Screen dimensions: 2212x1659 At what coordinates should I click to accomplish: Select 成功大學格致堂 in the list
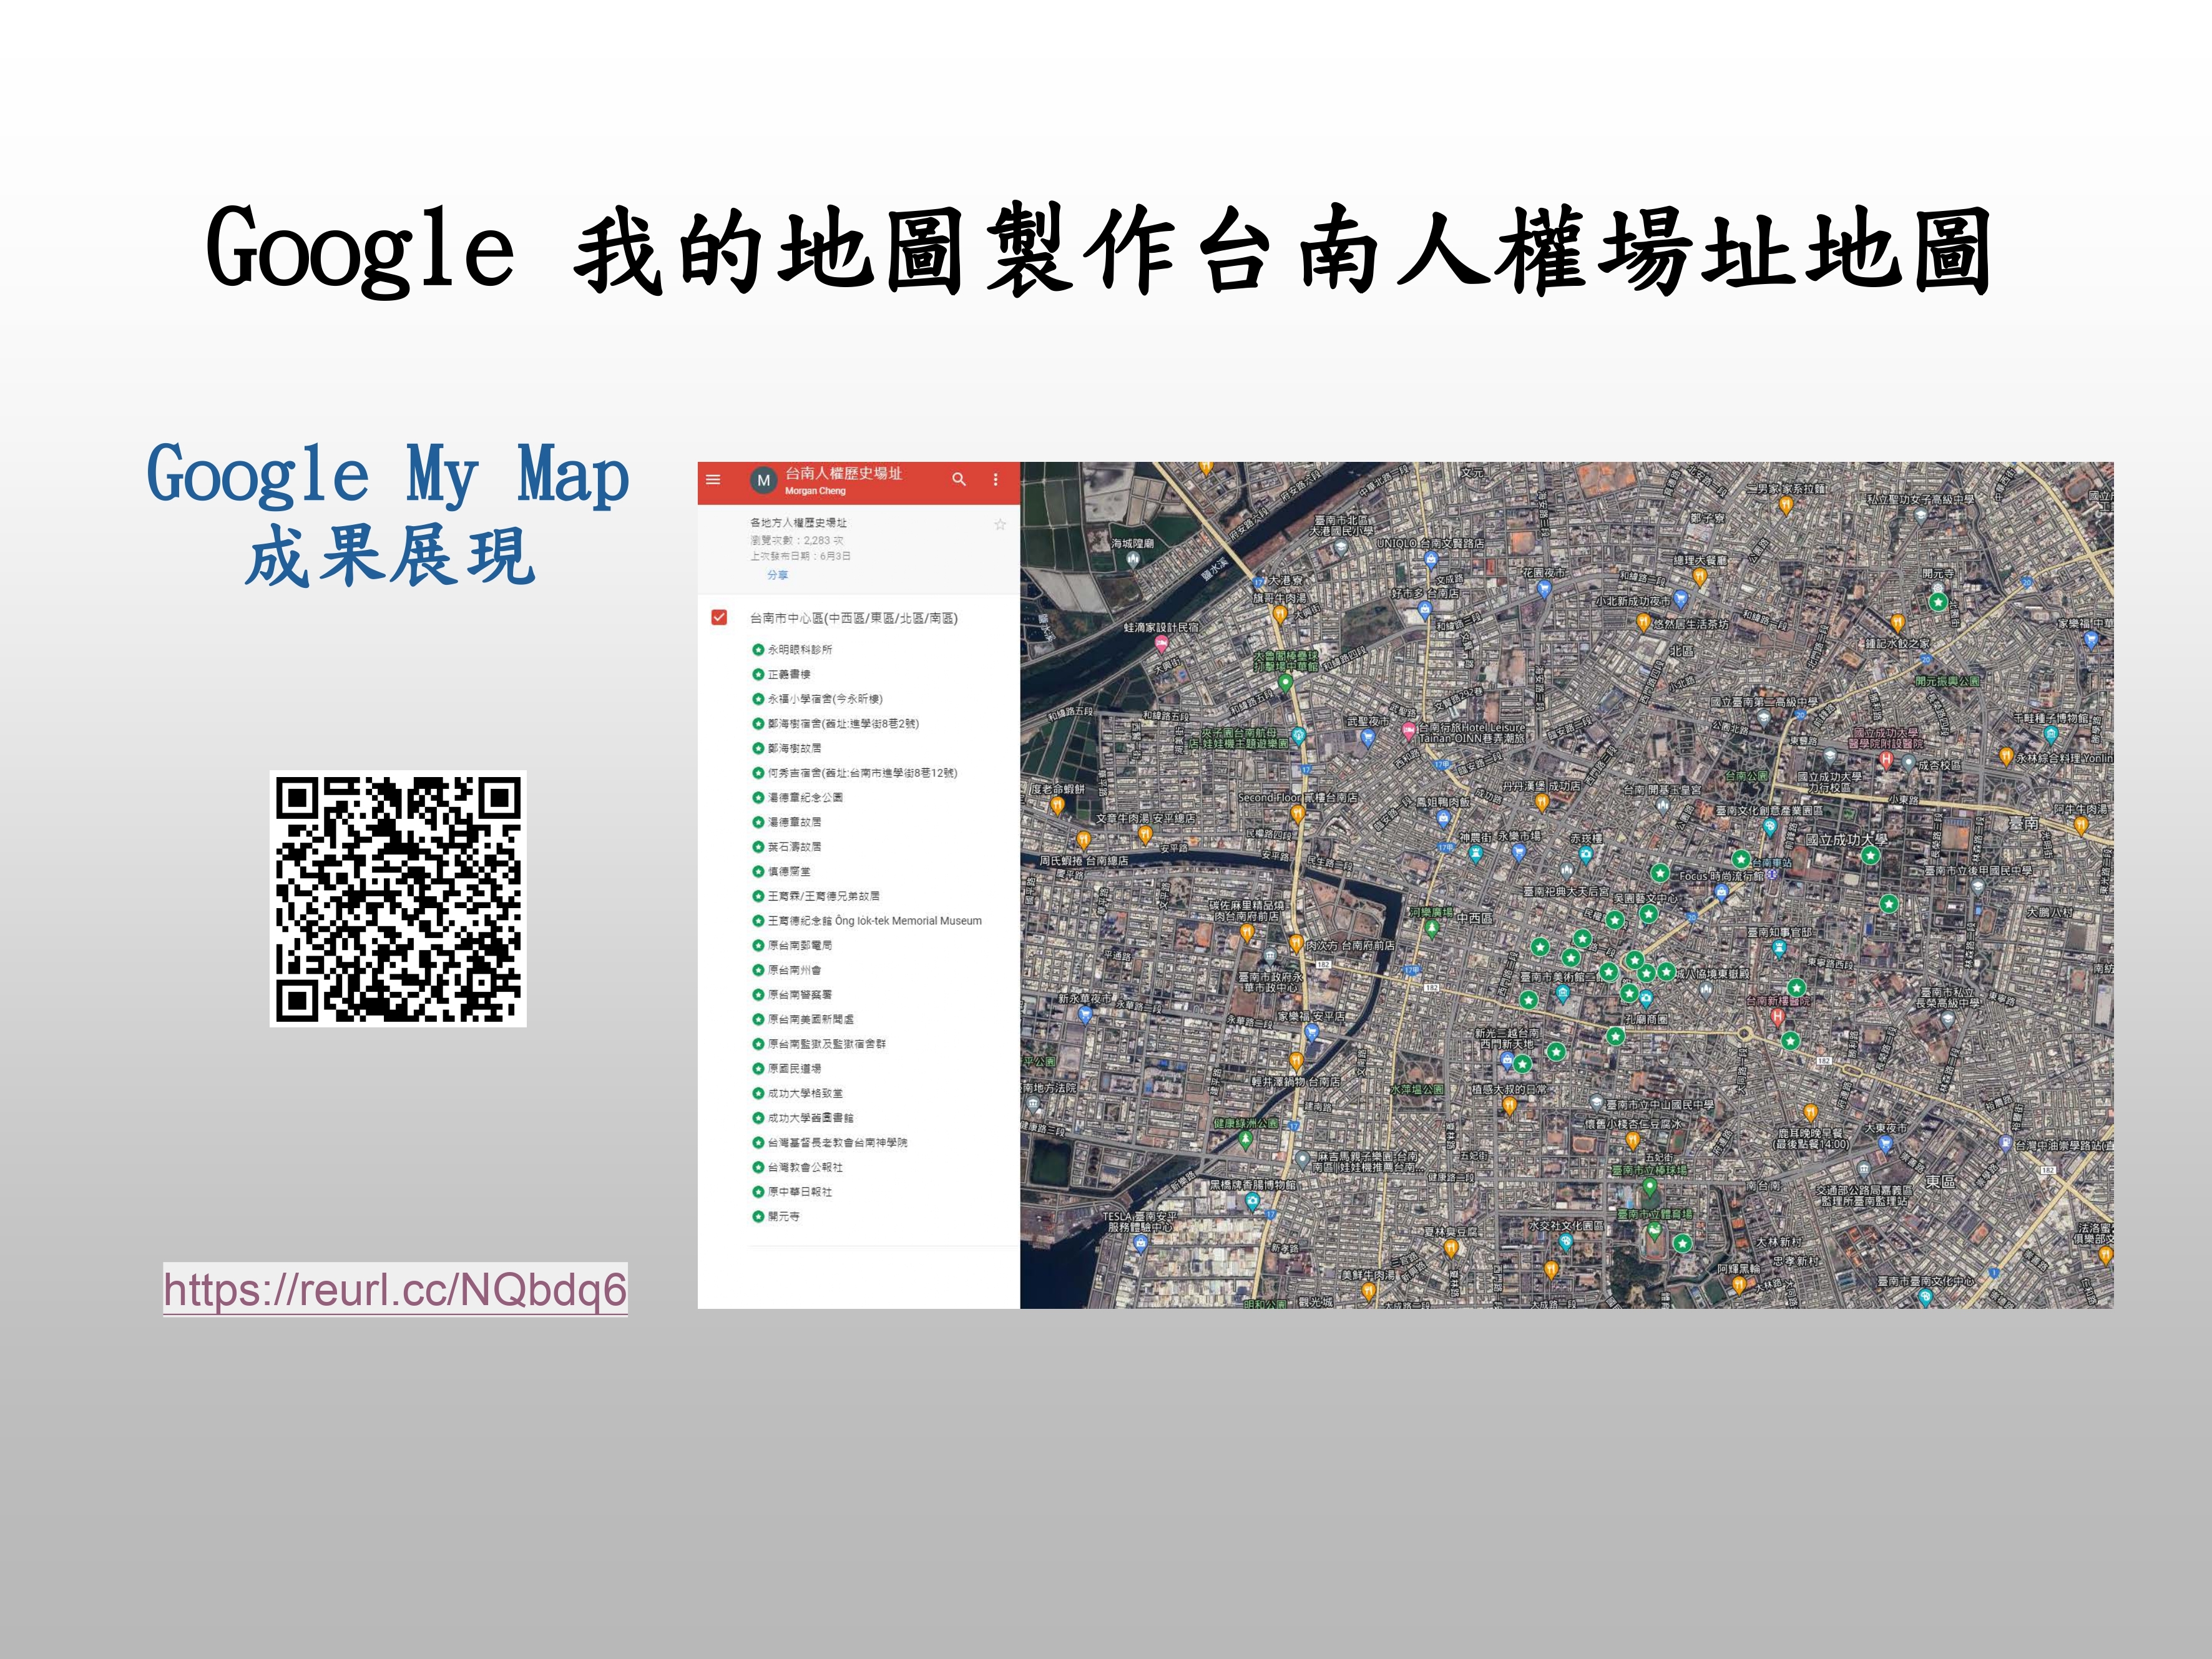pos(797,1093)
